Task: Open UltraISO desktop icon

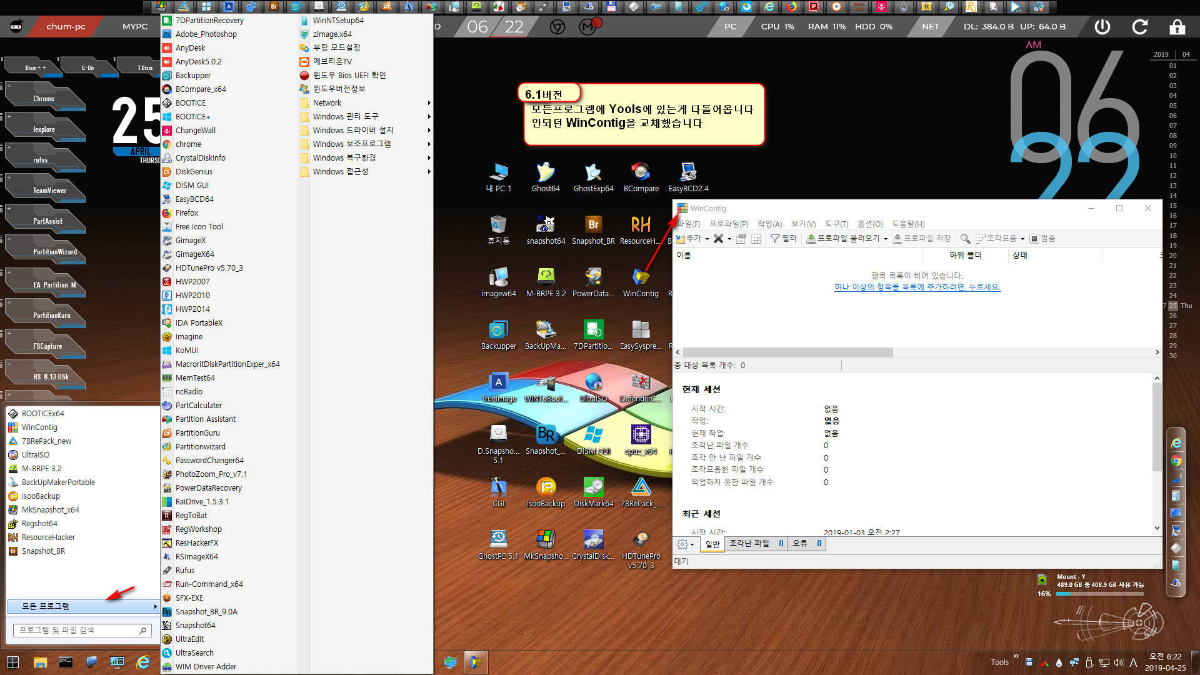Action: (x=593, y=387)
